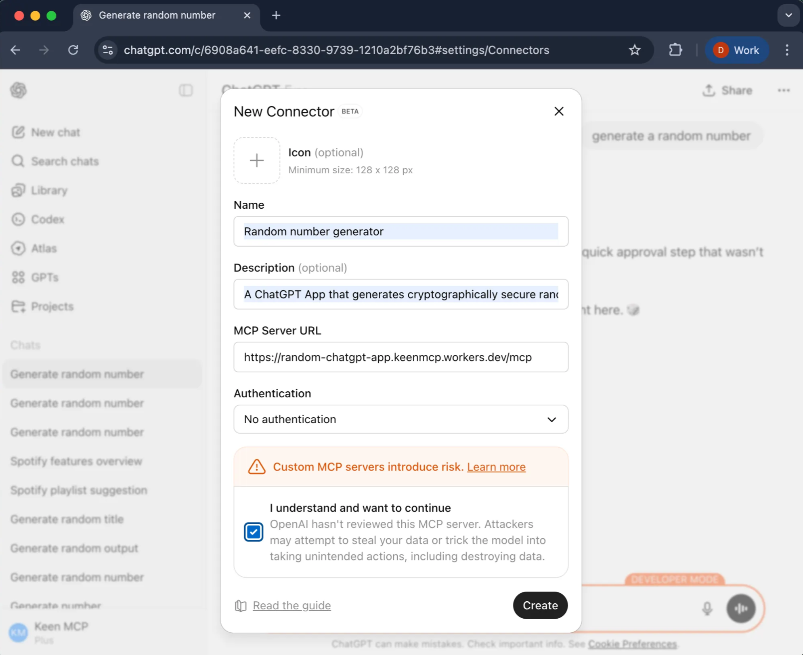
Task: Open the Work profile menu
Action: tap(737, 50)
